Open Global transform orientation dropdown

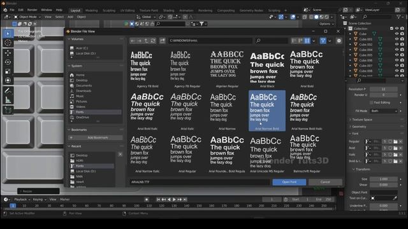pyautogui.click(x=146, y=17)
